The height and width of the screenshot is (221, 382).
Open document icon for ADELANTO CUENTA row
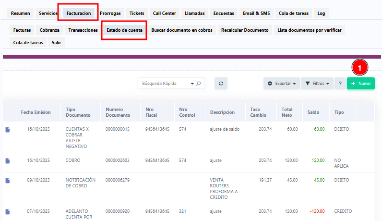(8, 211)
